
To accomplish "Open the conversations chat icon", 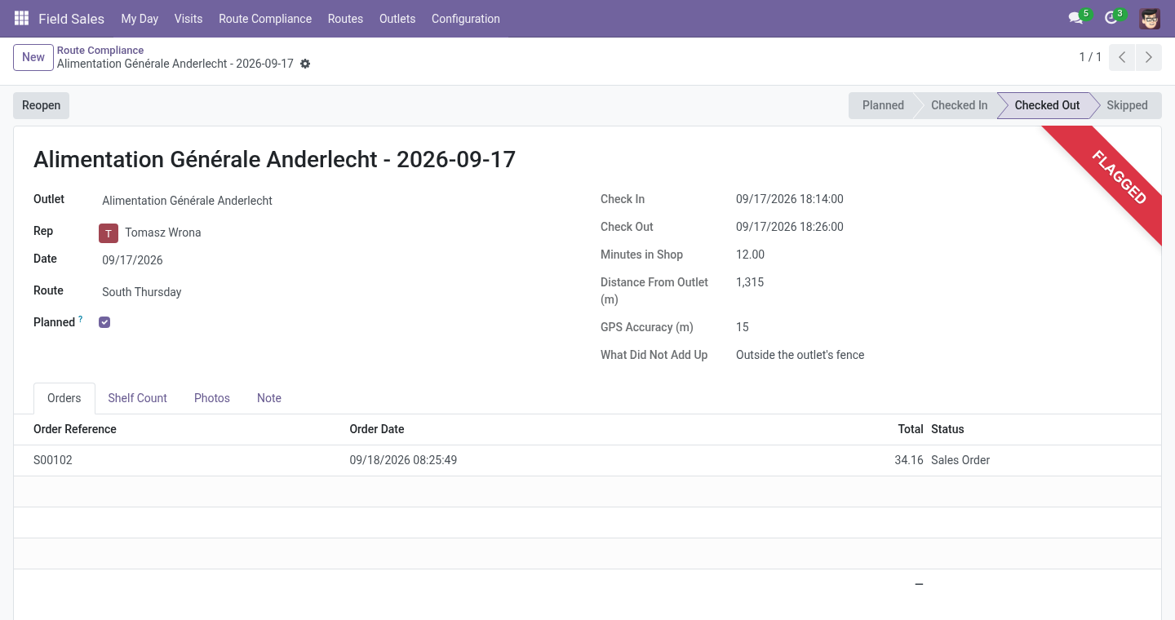I will 1075,18.
